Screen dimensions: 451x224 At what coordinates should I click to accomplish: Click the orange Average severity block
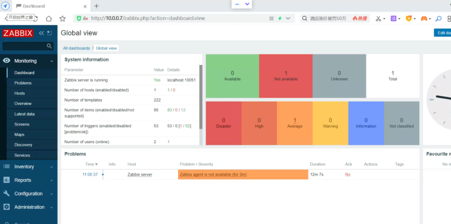click(294, 123)
